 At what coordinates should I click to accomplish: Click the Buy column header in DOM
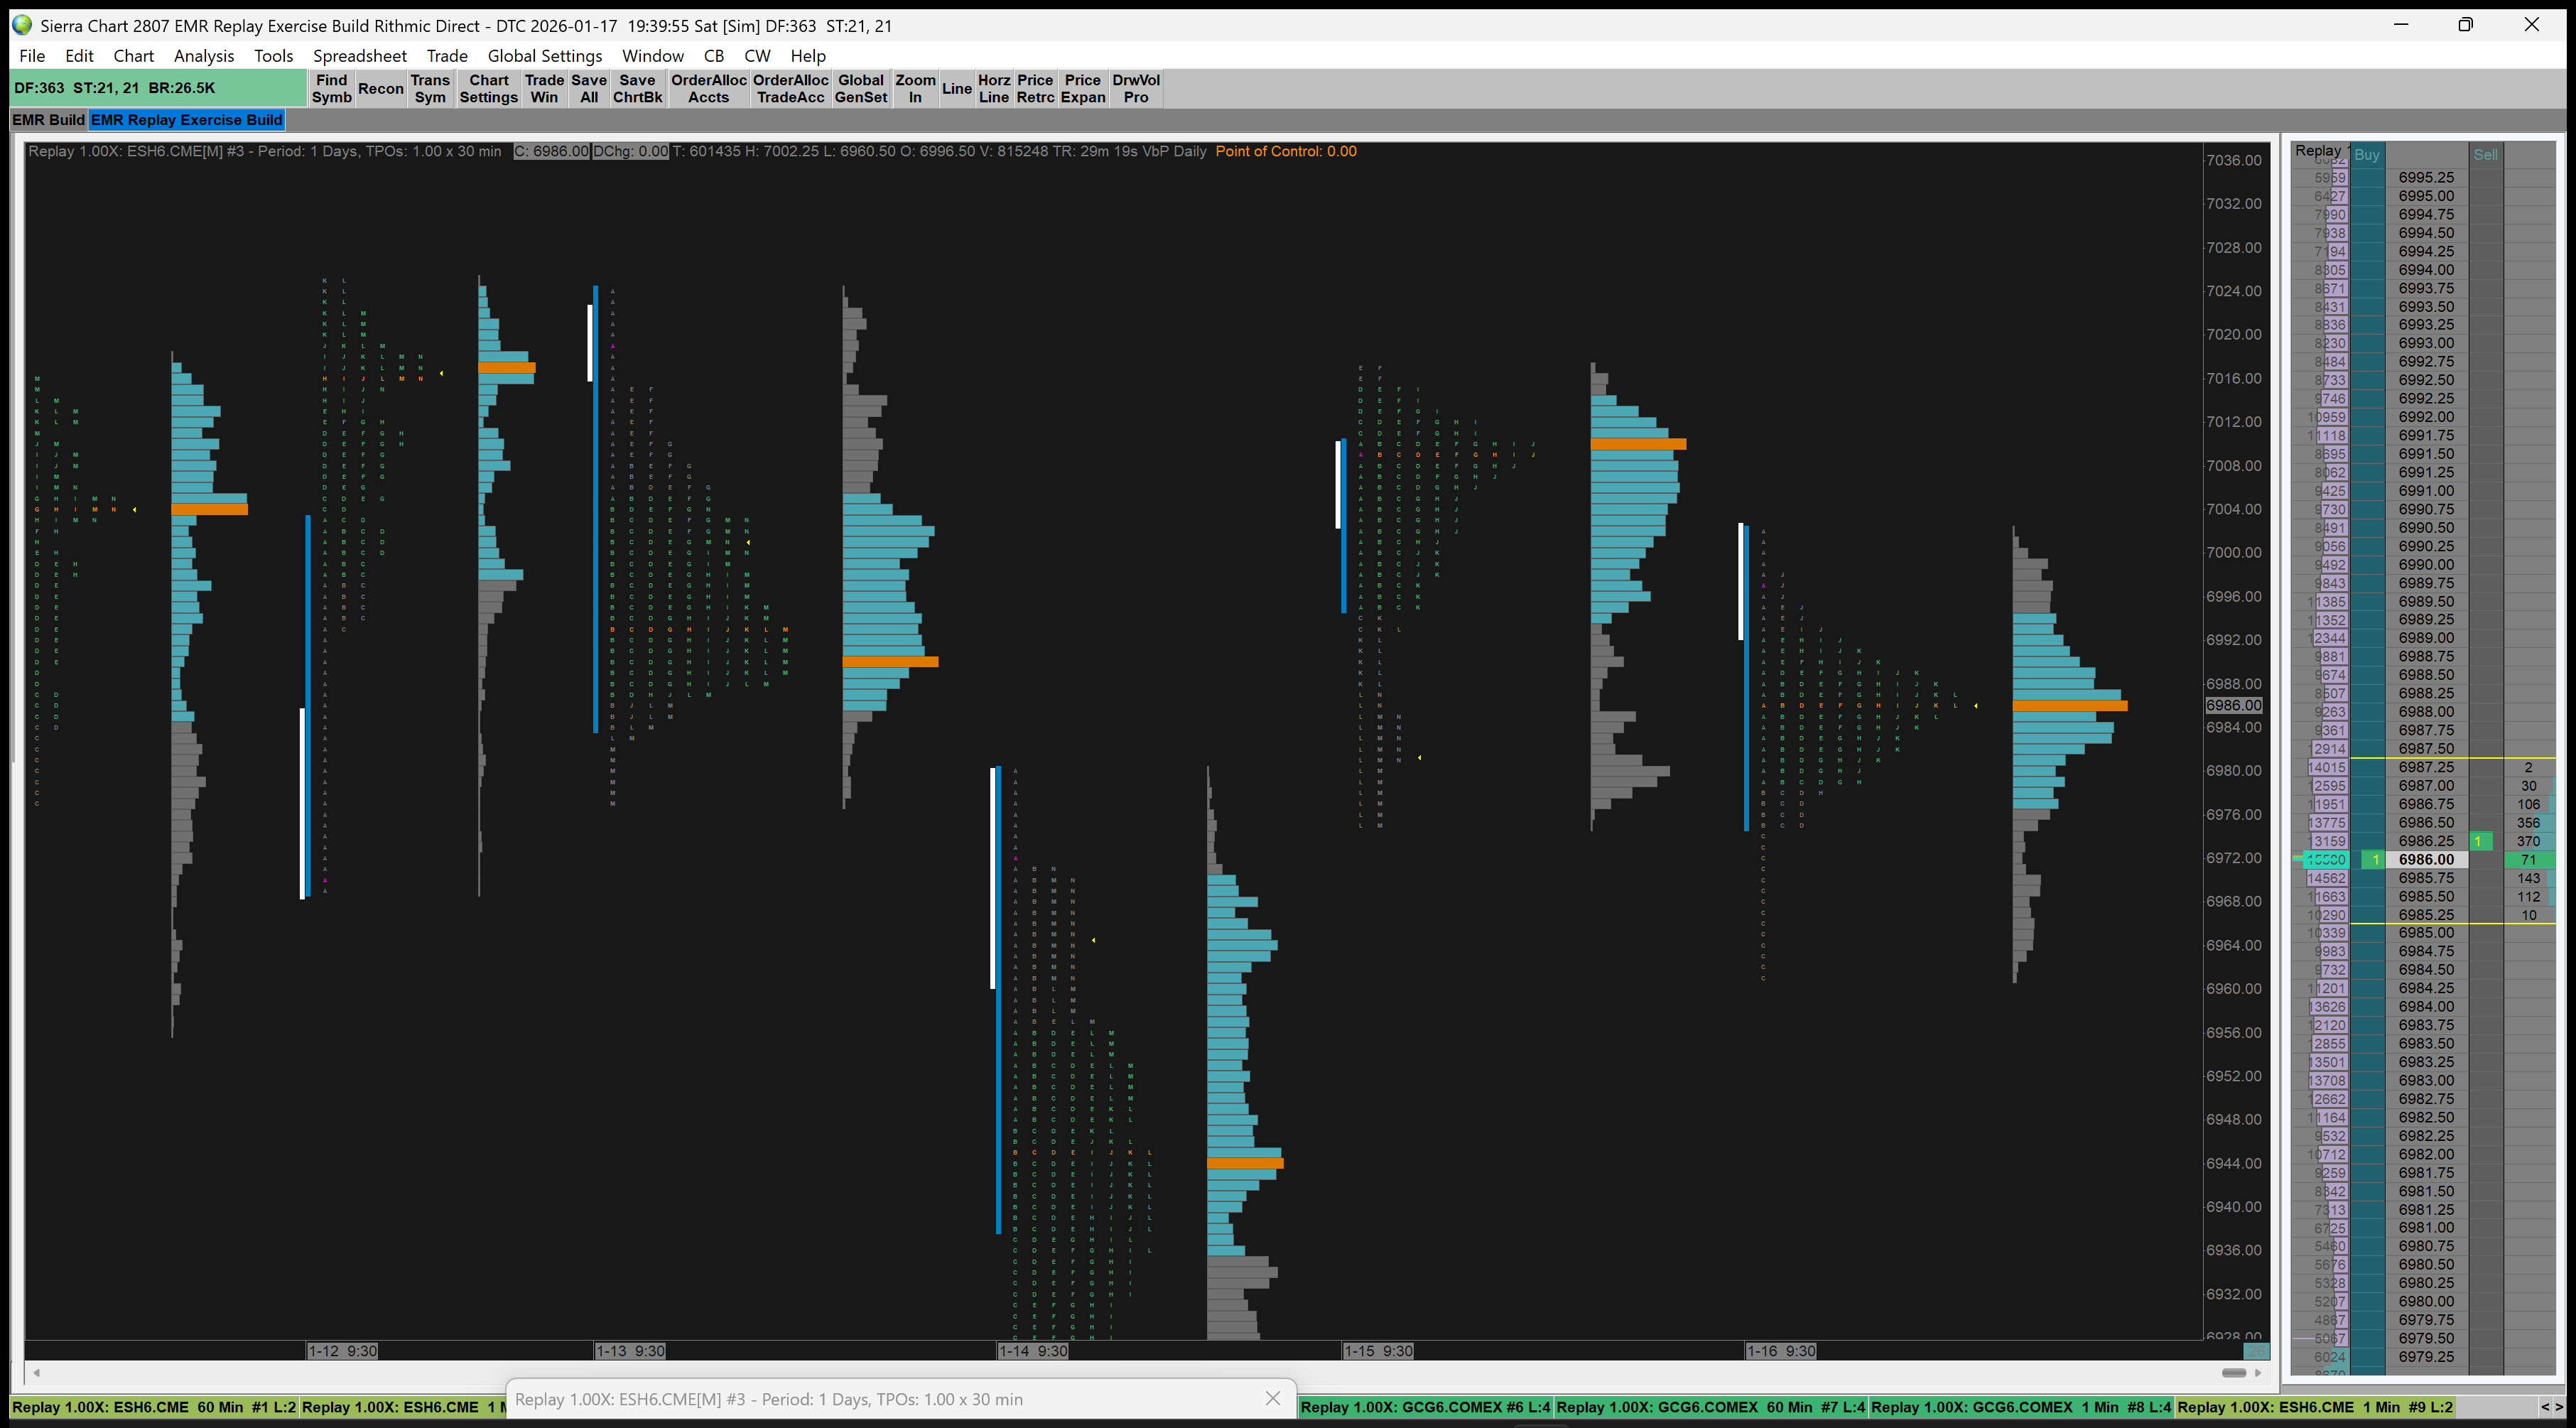pos(2366,154)
